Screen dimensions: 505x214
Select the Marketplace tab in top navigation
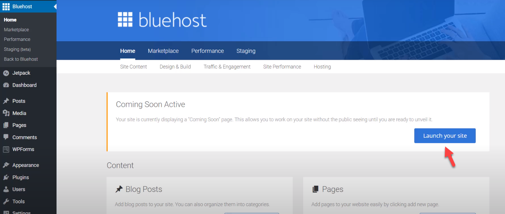point(163,51)
